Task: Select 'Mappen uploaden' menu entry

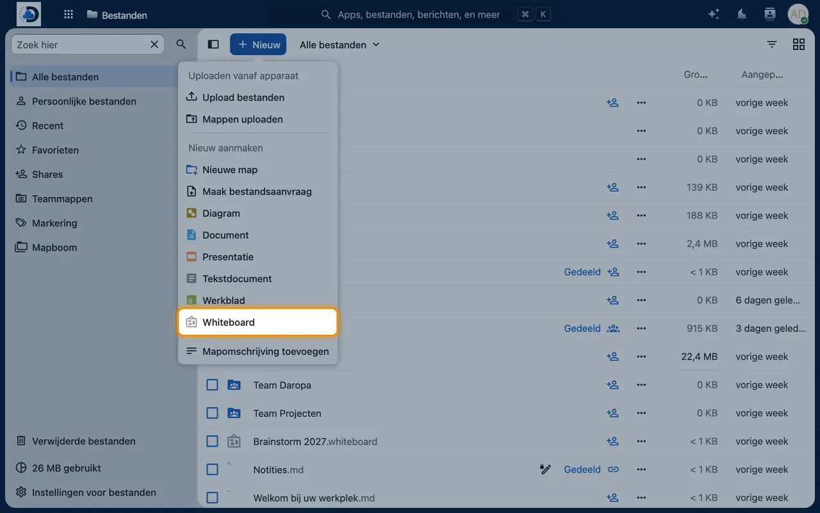Action: (258, 119)
